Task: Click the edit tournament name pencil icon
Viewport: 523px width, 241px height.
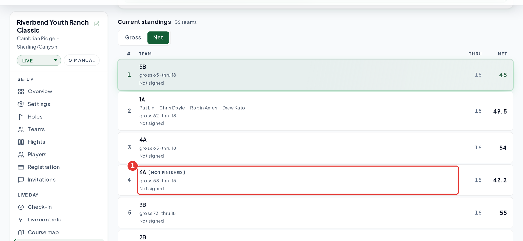Action: click(x=96, y=24)
